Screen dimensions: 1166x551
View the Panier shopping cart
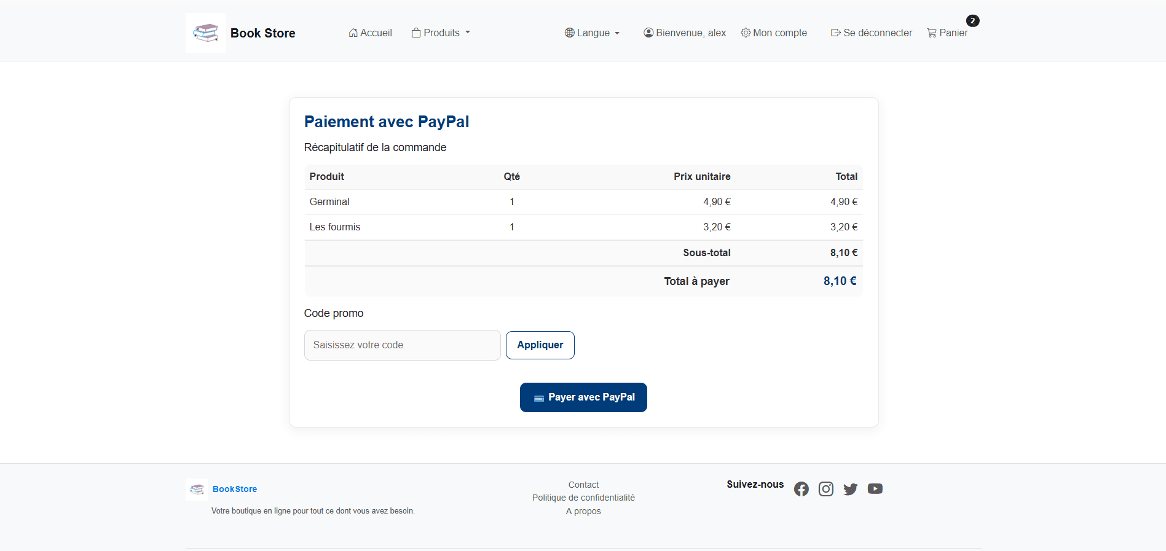click(947, 33)
